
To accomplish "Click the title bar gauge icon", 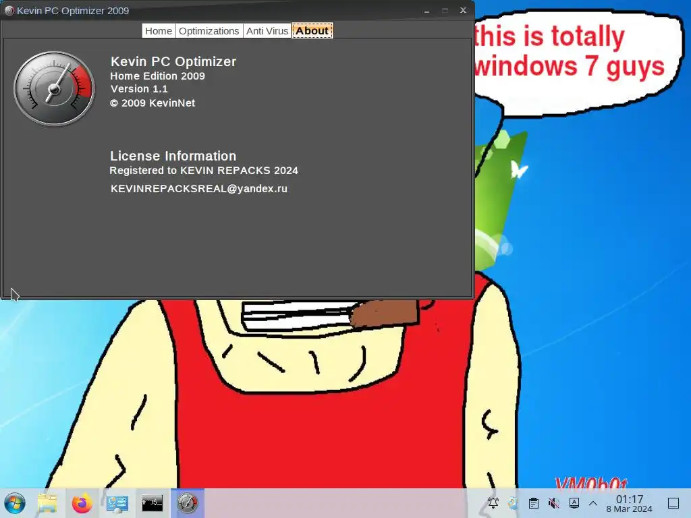I will (9, 11).
